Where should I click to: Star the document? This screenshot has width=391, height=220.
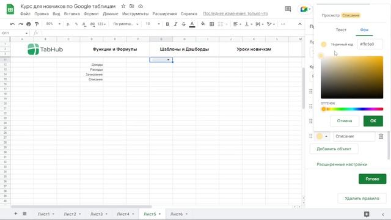pyautogui.click(x=123, y=6)
